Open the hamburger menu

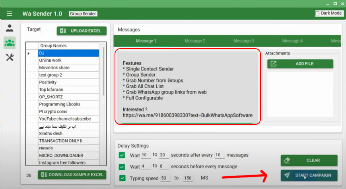(x=10, y=14)
